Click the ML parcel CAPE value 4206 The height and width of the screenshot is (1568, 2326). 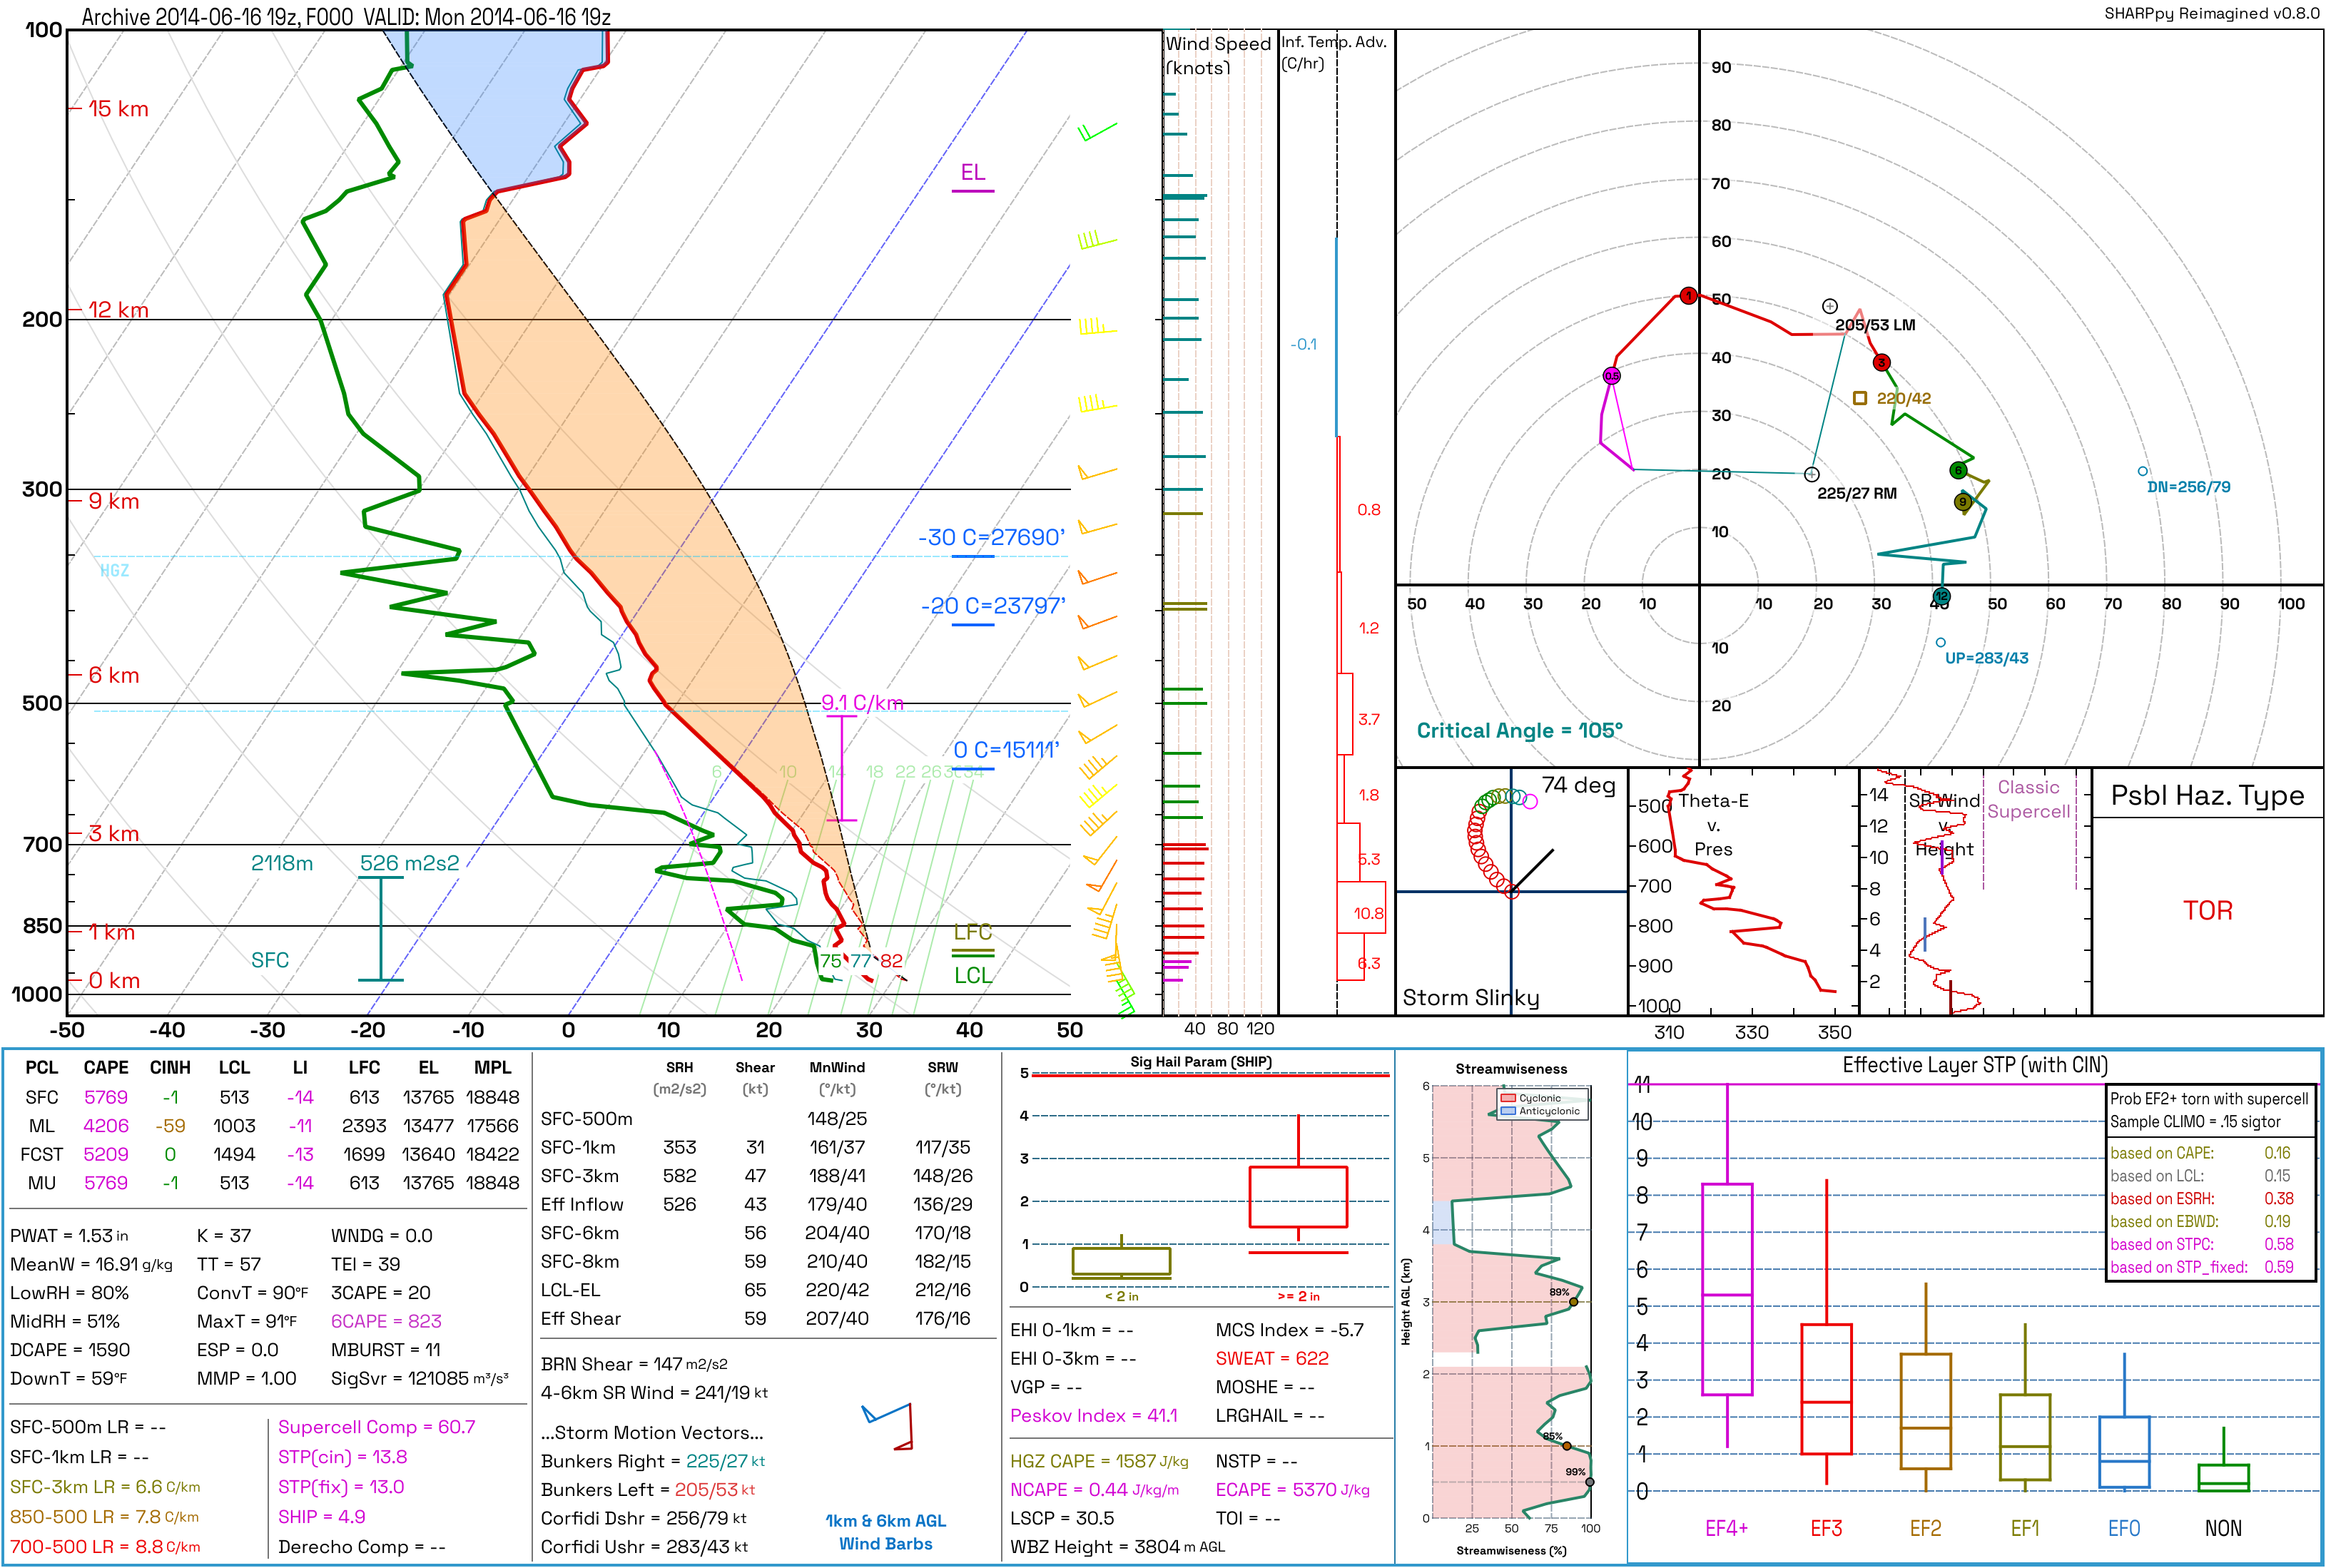coord(106,1126)
